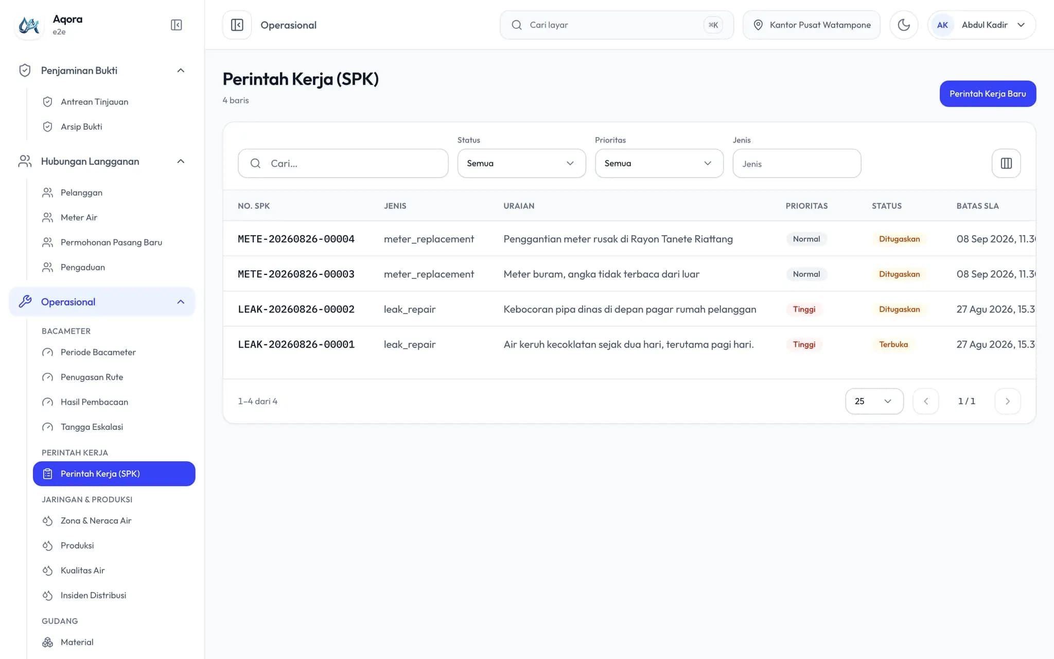Go to the next page arrow

pyautogui.click(x=1007, y=401)
